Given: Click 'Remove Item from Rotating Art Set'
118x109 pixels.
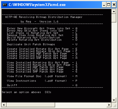Looking at the screenshot, I should [35, 35].
